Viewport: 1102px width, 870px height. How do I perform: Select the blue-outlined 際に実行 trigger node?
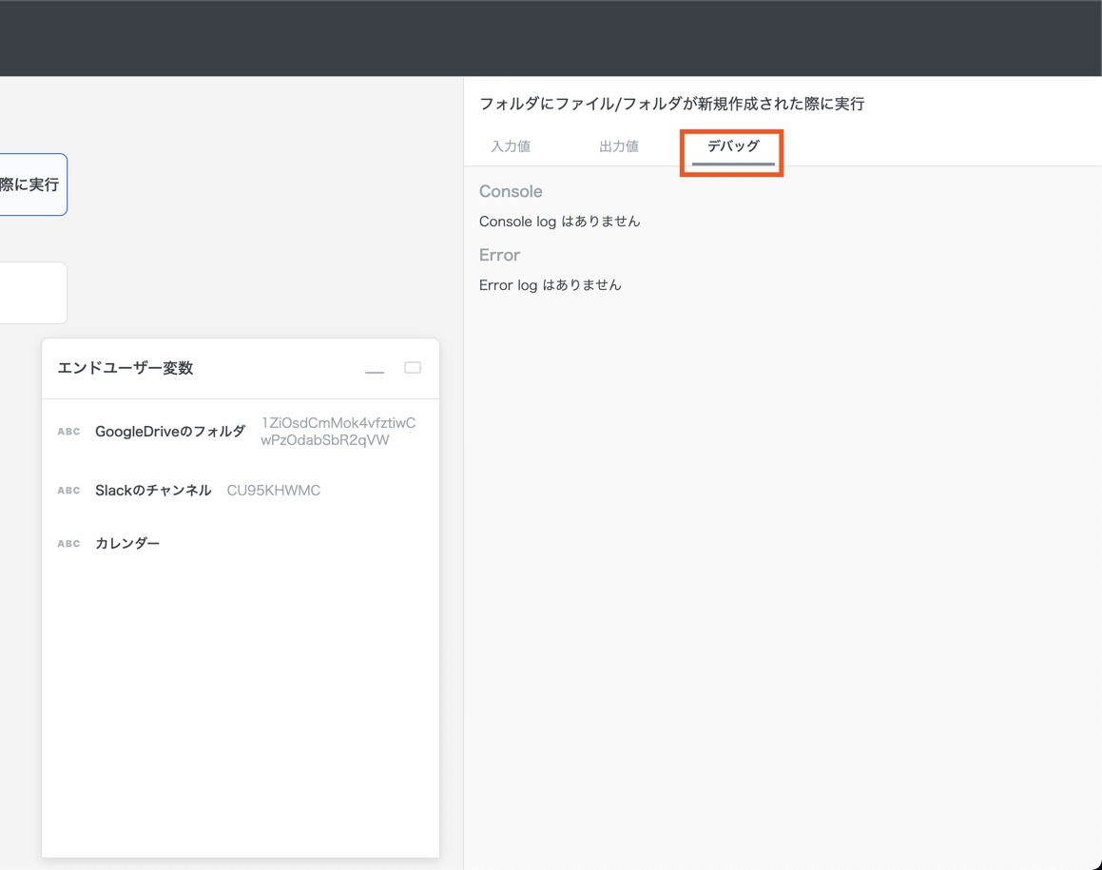click(x=31, y=184)
